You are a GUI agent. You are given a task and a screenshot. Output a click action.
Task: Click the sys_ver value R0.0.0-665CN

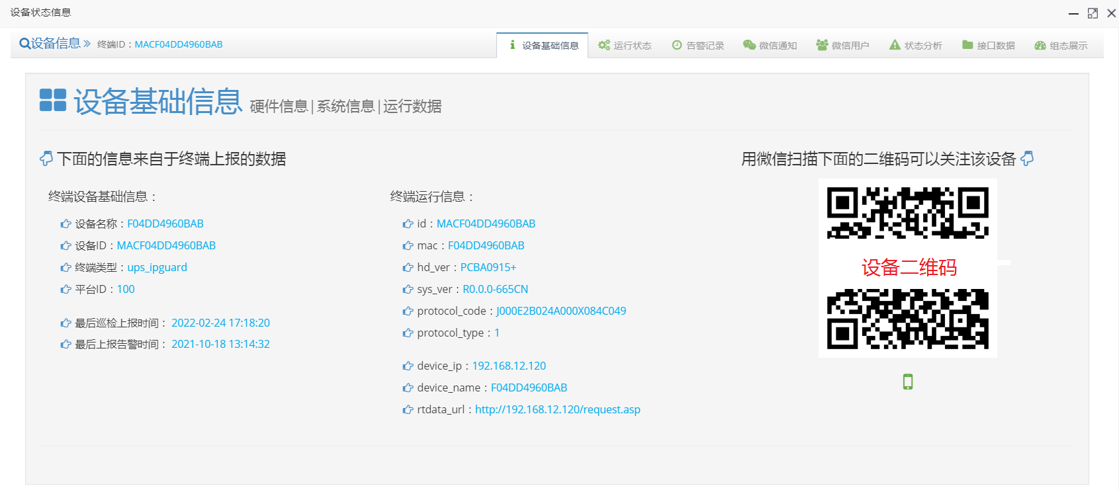pyautogui.click(x=496, y=289)
